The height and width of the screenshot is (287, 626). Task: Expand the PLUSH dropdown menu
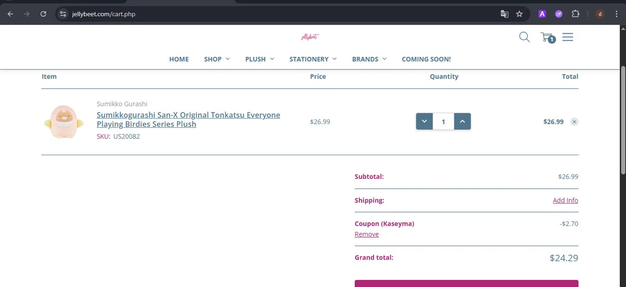point(260,59)
